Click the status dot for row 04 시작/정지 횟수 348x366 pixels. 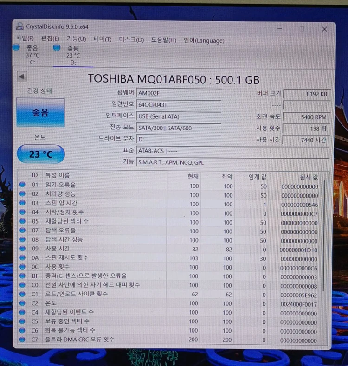point(22,212)
